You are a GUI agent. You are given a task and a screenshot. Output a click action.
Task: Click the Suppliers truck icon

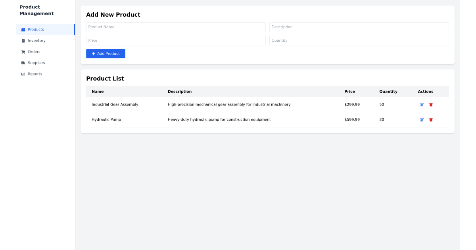(23, 63)
